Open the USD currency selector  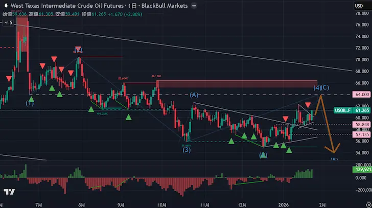(360, 6)
